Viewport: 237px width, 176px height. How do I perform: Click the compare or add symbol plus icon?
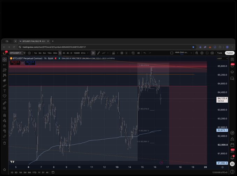(29, 53)
